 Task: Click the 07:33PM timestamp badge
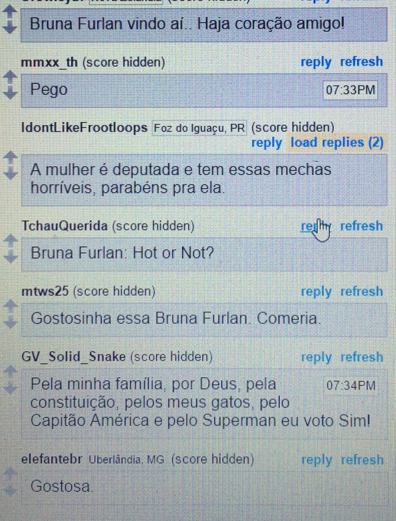click(350, 90)
